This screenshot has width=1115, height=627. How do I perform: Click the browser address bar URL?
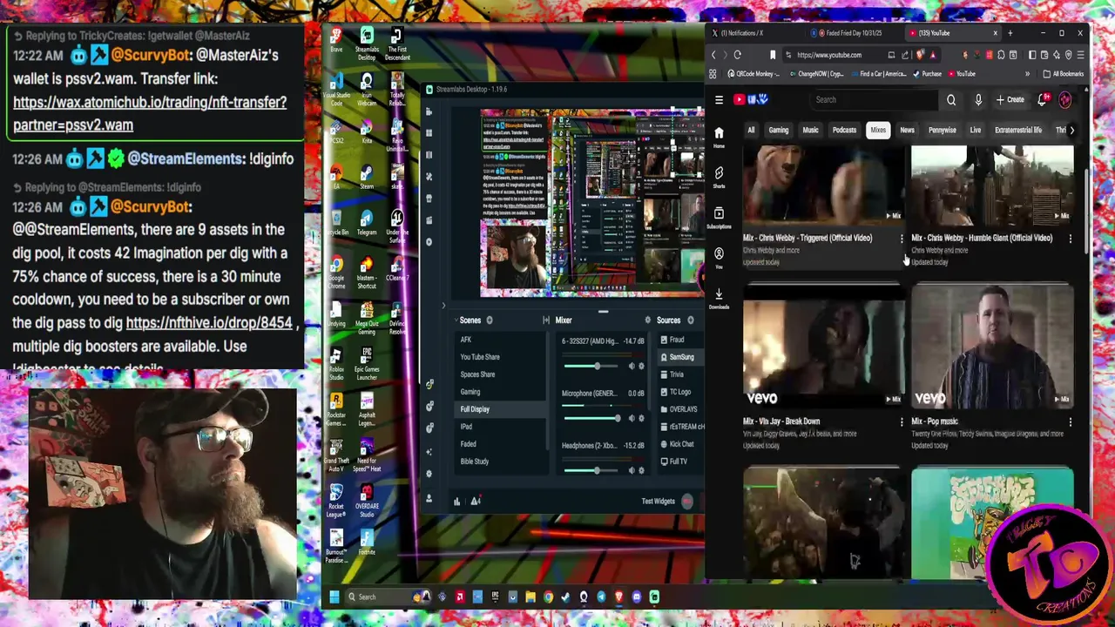829,55
